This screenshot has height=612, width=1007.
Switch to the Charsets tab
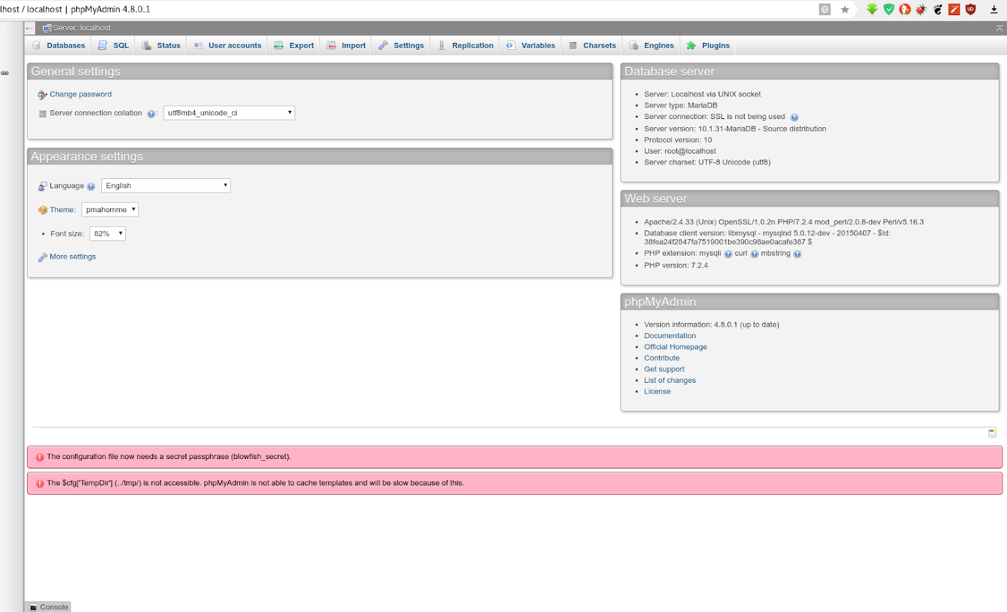tap(592, 45)
